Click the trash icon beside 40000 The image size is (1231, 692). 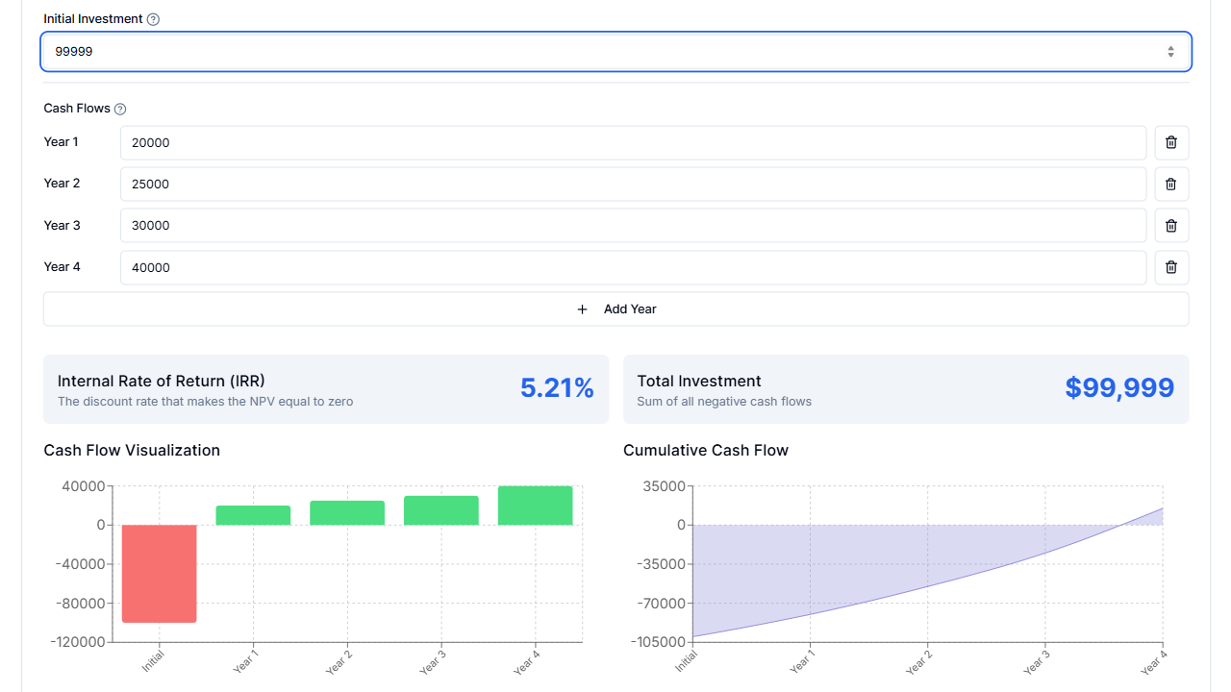click(1170, 267)
